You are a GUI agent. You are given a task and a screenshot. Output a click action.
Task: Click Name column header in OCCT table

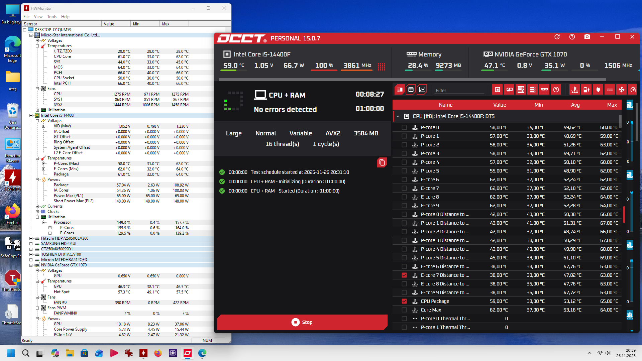446,105
